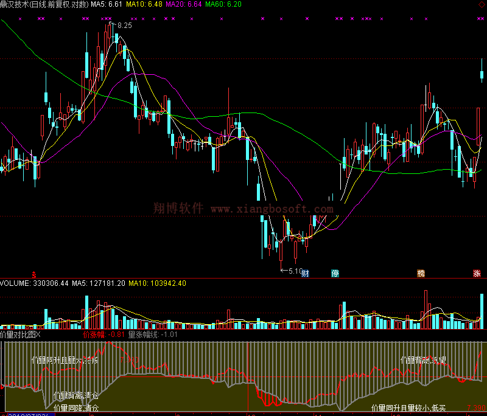The image size is (487, 416).
Task: Click the 价涨幅: -0.81 value label
Action: pos(103,335)
